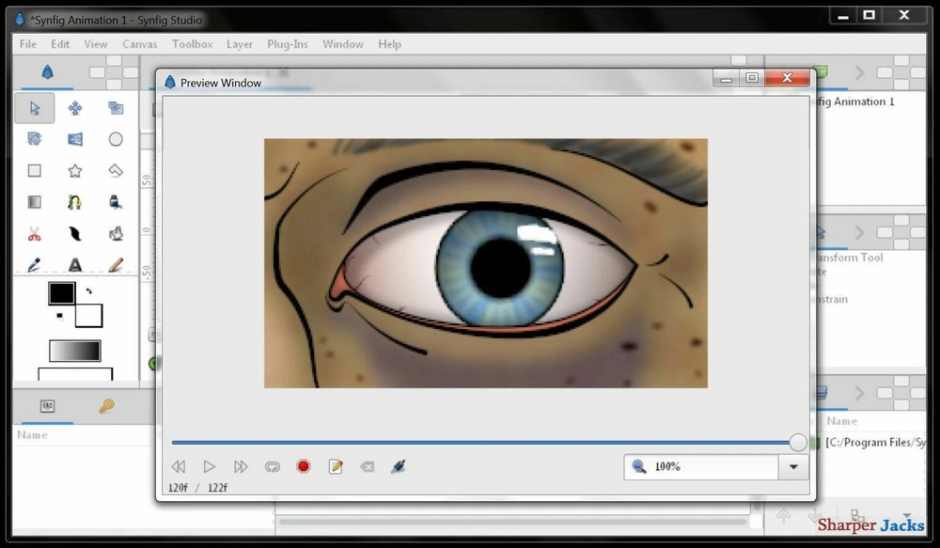The height and width of the screenshot is (548, 940).
Task: Click the Name column header in Params panel
Action: (x=32, y=434)
